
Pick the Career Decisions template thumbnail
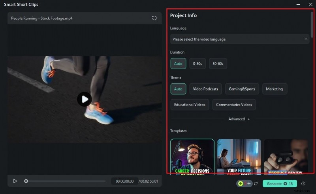pyautogui.click(x=192, y=156)
